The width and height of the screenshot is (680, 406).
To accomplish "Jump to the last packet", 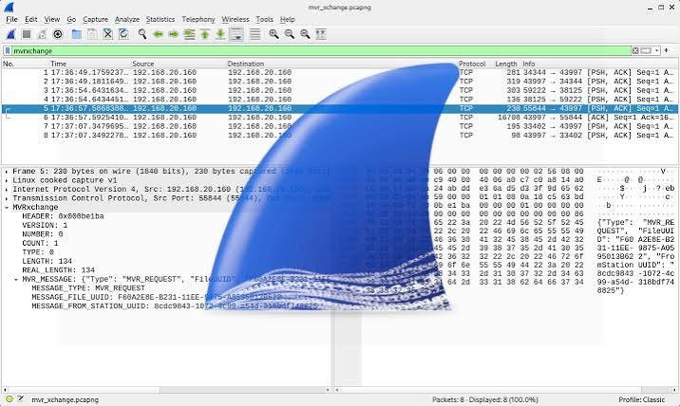I will coord(220,34).
